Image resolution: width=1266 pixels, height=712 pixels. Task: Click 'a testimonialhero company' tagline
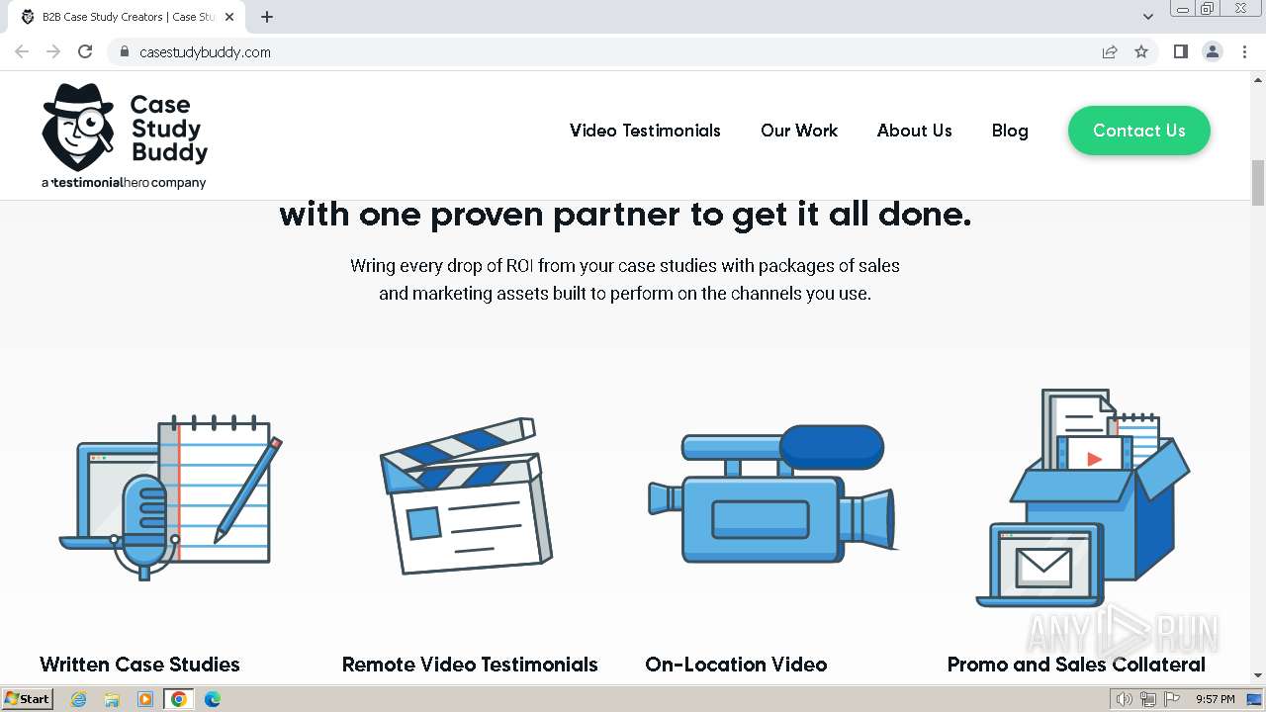tap(124, 183)
